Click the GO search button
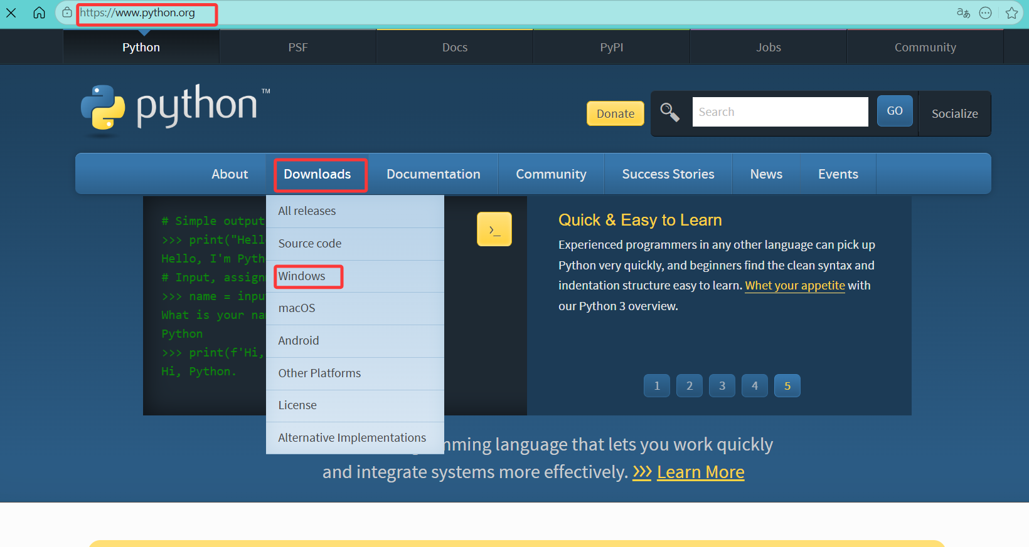Viewport: 1029px width, 547px height. 895,111
